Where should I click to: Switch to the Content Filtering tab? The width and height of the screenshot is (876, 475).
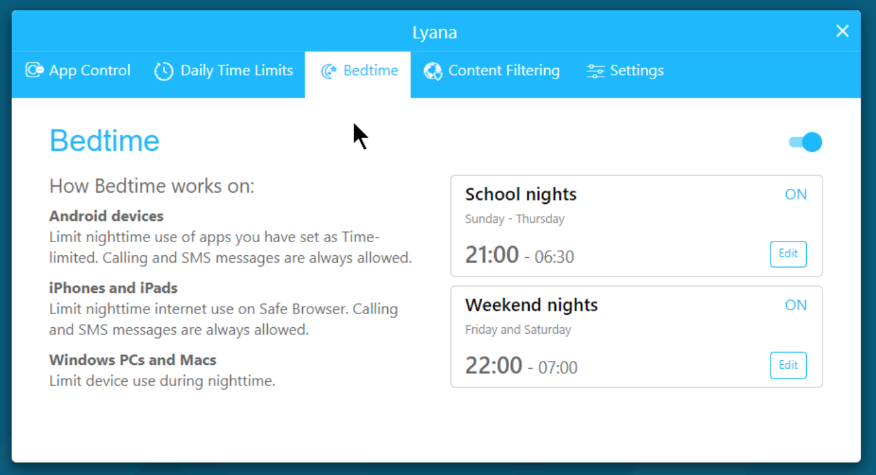491,70
